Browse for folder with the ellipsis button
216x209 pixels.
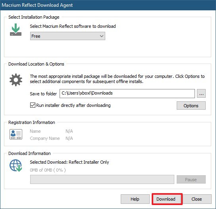pos(201,93)
